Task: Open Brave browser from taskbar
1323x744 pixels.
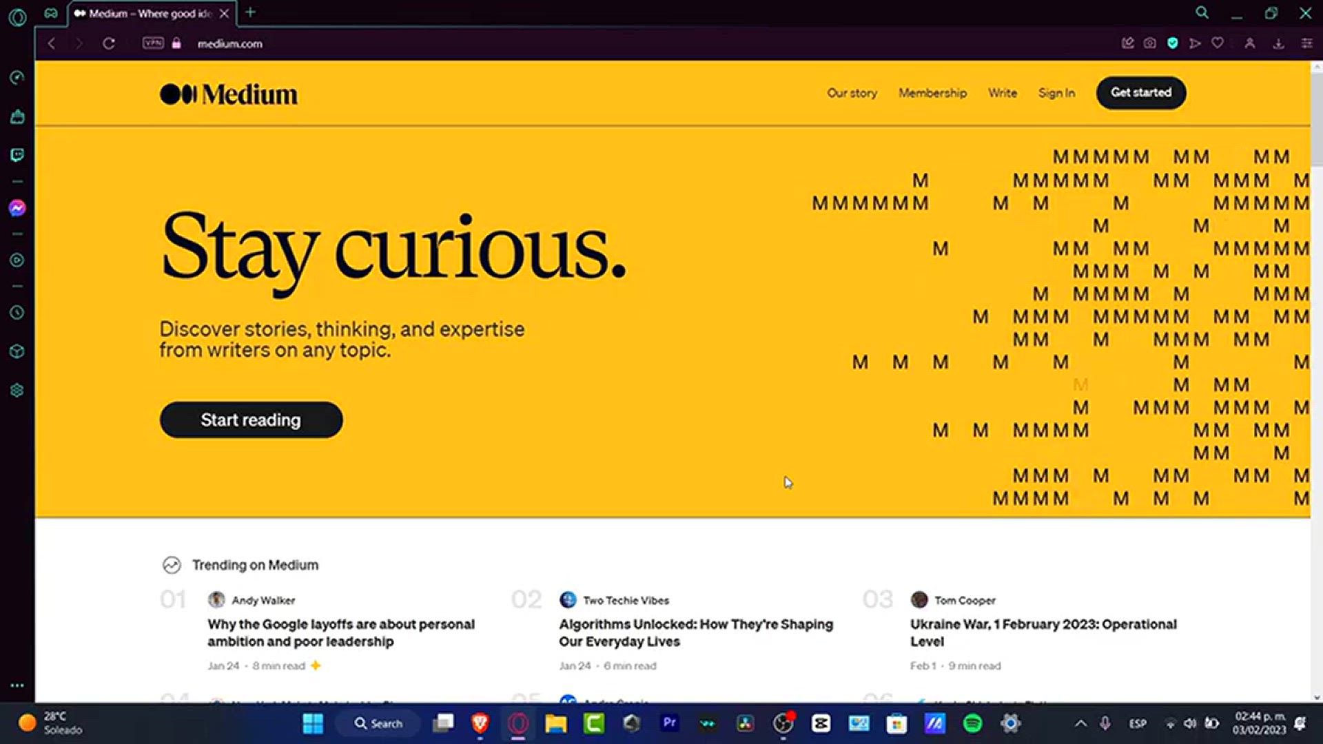Action: coord(480,723)
